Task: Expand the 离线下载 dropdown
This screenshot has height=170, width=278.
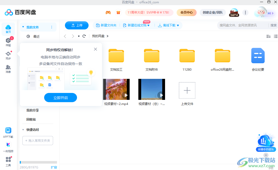Action: pos(178,25)
